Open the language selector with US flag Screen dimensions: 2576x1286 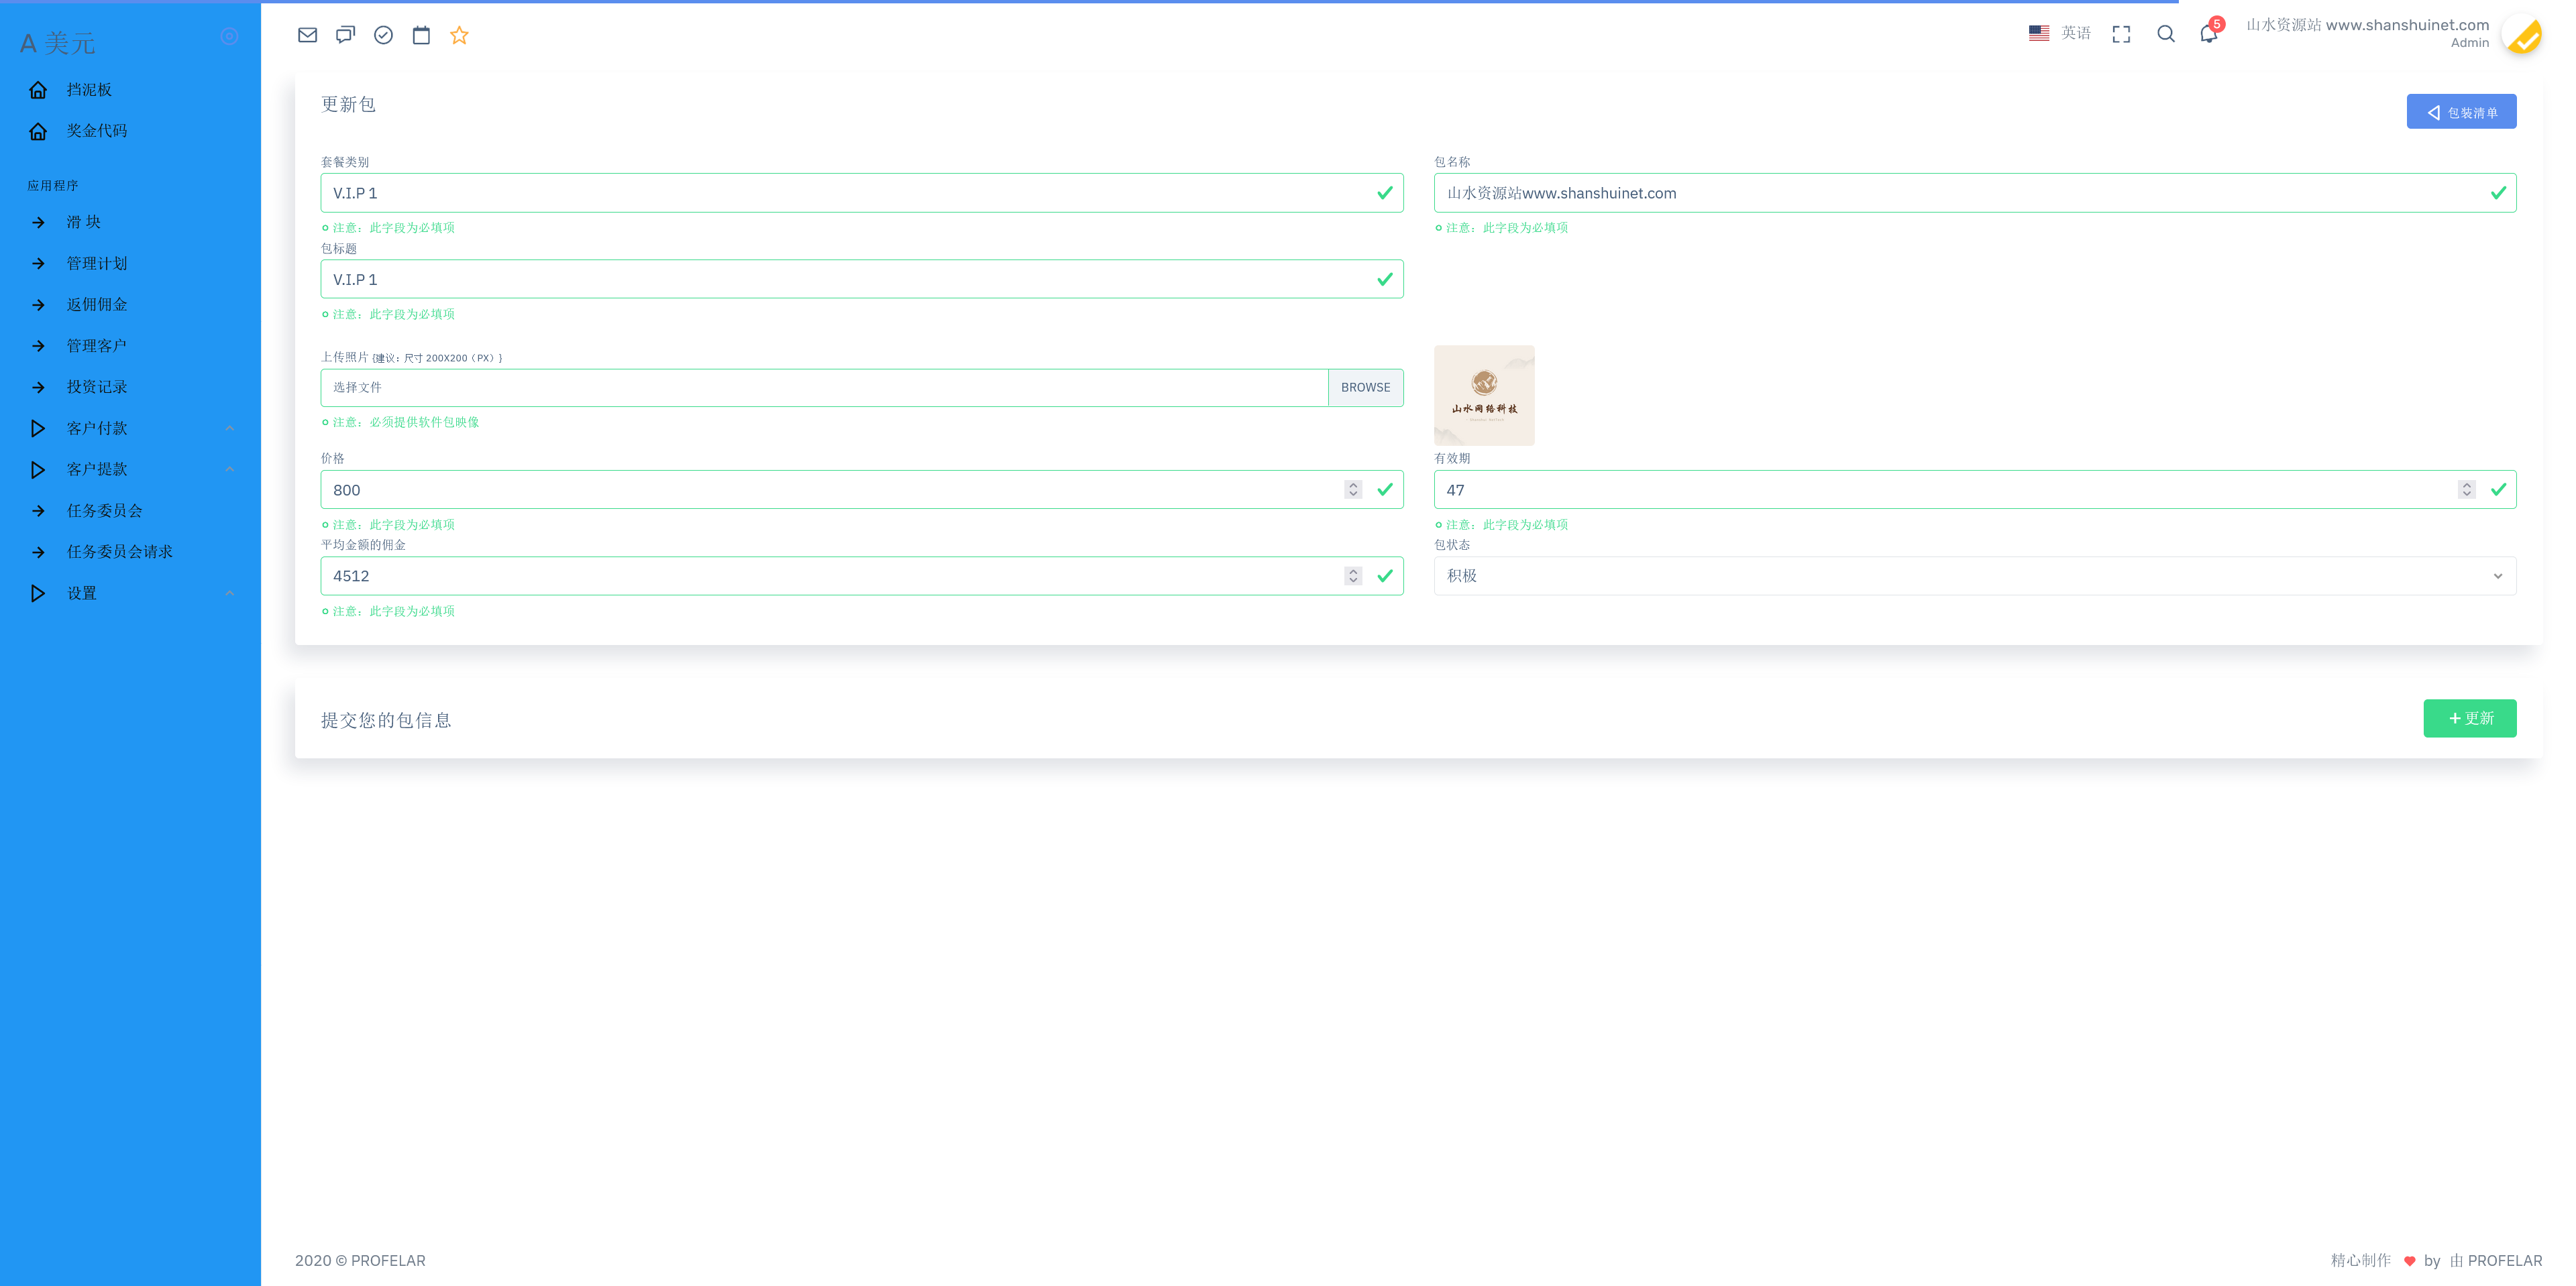2059,33
